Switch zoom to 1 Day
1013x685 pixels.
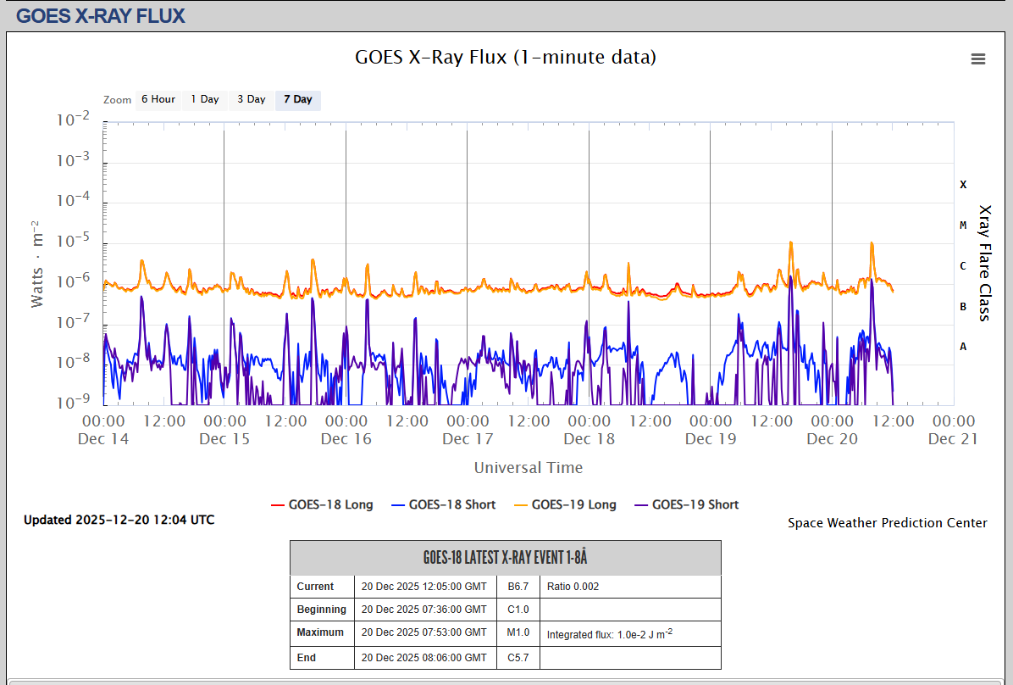(x=204, y=100)
